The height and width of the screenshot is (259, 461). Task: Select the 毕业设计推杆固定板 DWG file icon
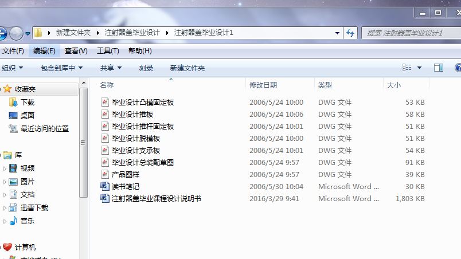[x=105, y=126]
